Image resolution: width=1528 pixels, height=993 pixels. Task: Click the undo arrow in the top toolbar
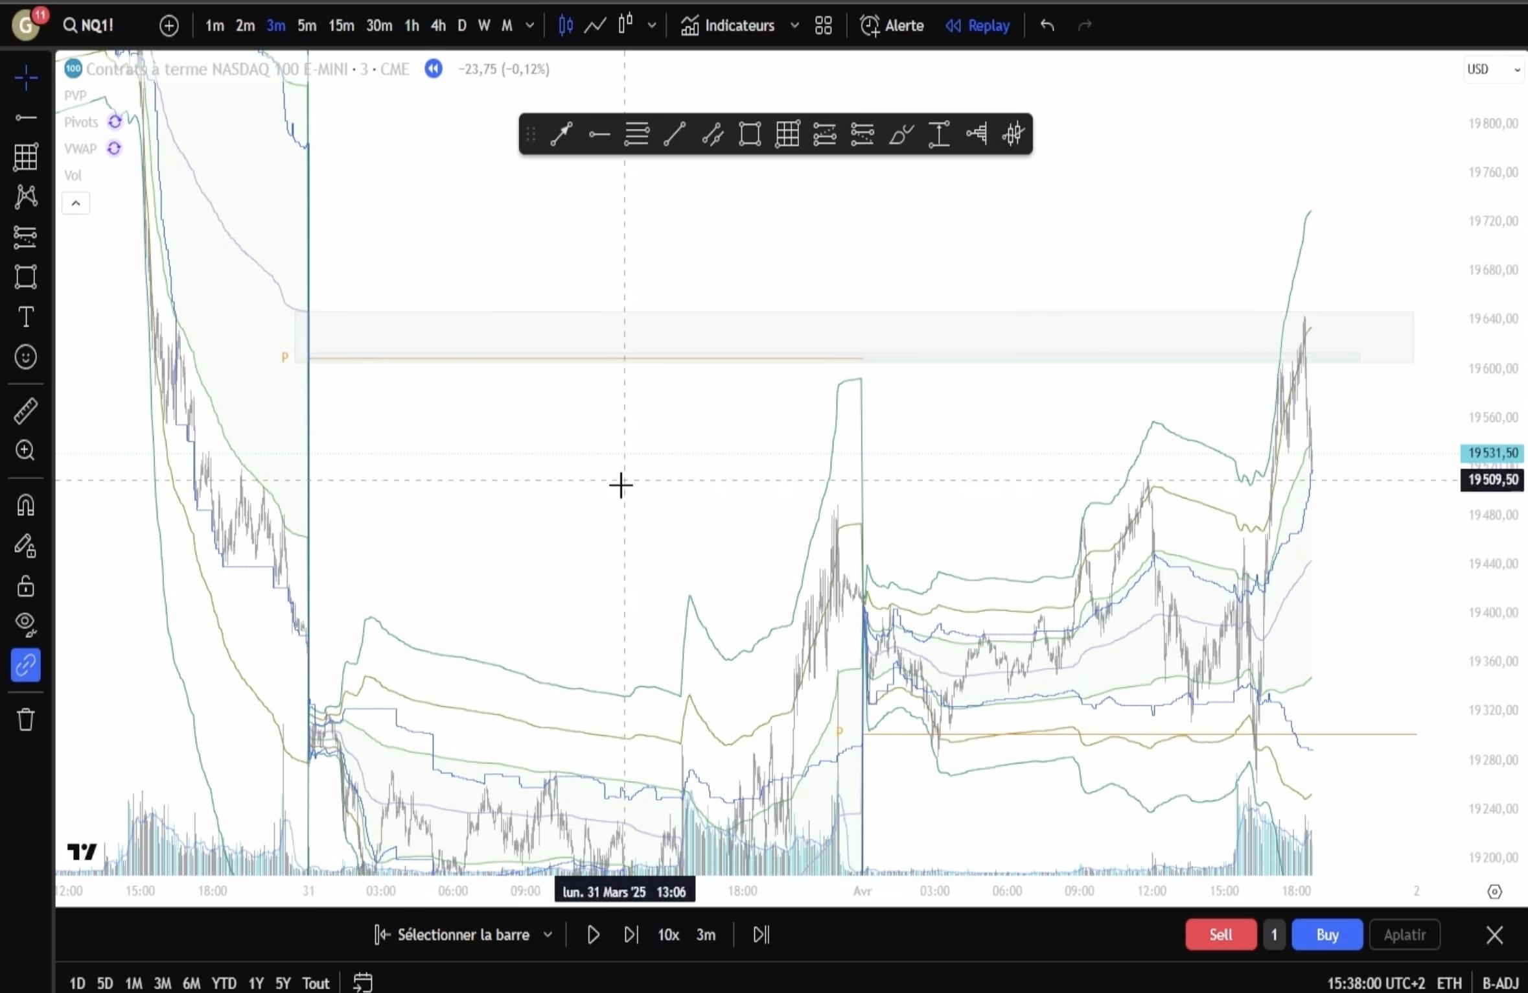(1047, 25)
